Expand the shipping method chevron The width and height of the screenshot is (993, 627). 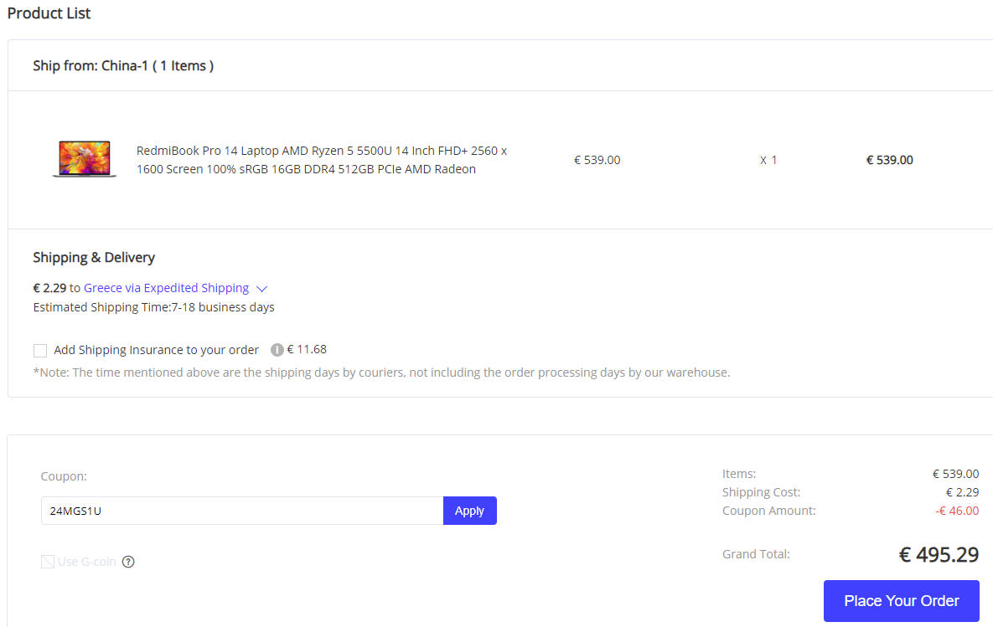[261, 289]
